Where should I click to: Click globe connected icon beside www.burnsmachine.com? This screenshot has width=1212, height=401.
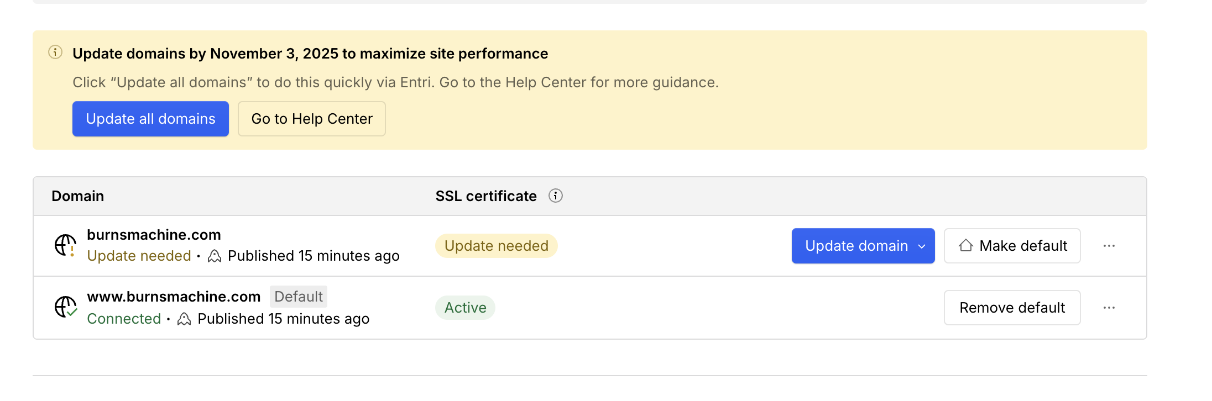coord(65,307)
